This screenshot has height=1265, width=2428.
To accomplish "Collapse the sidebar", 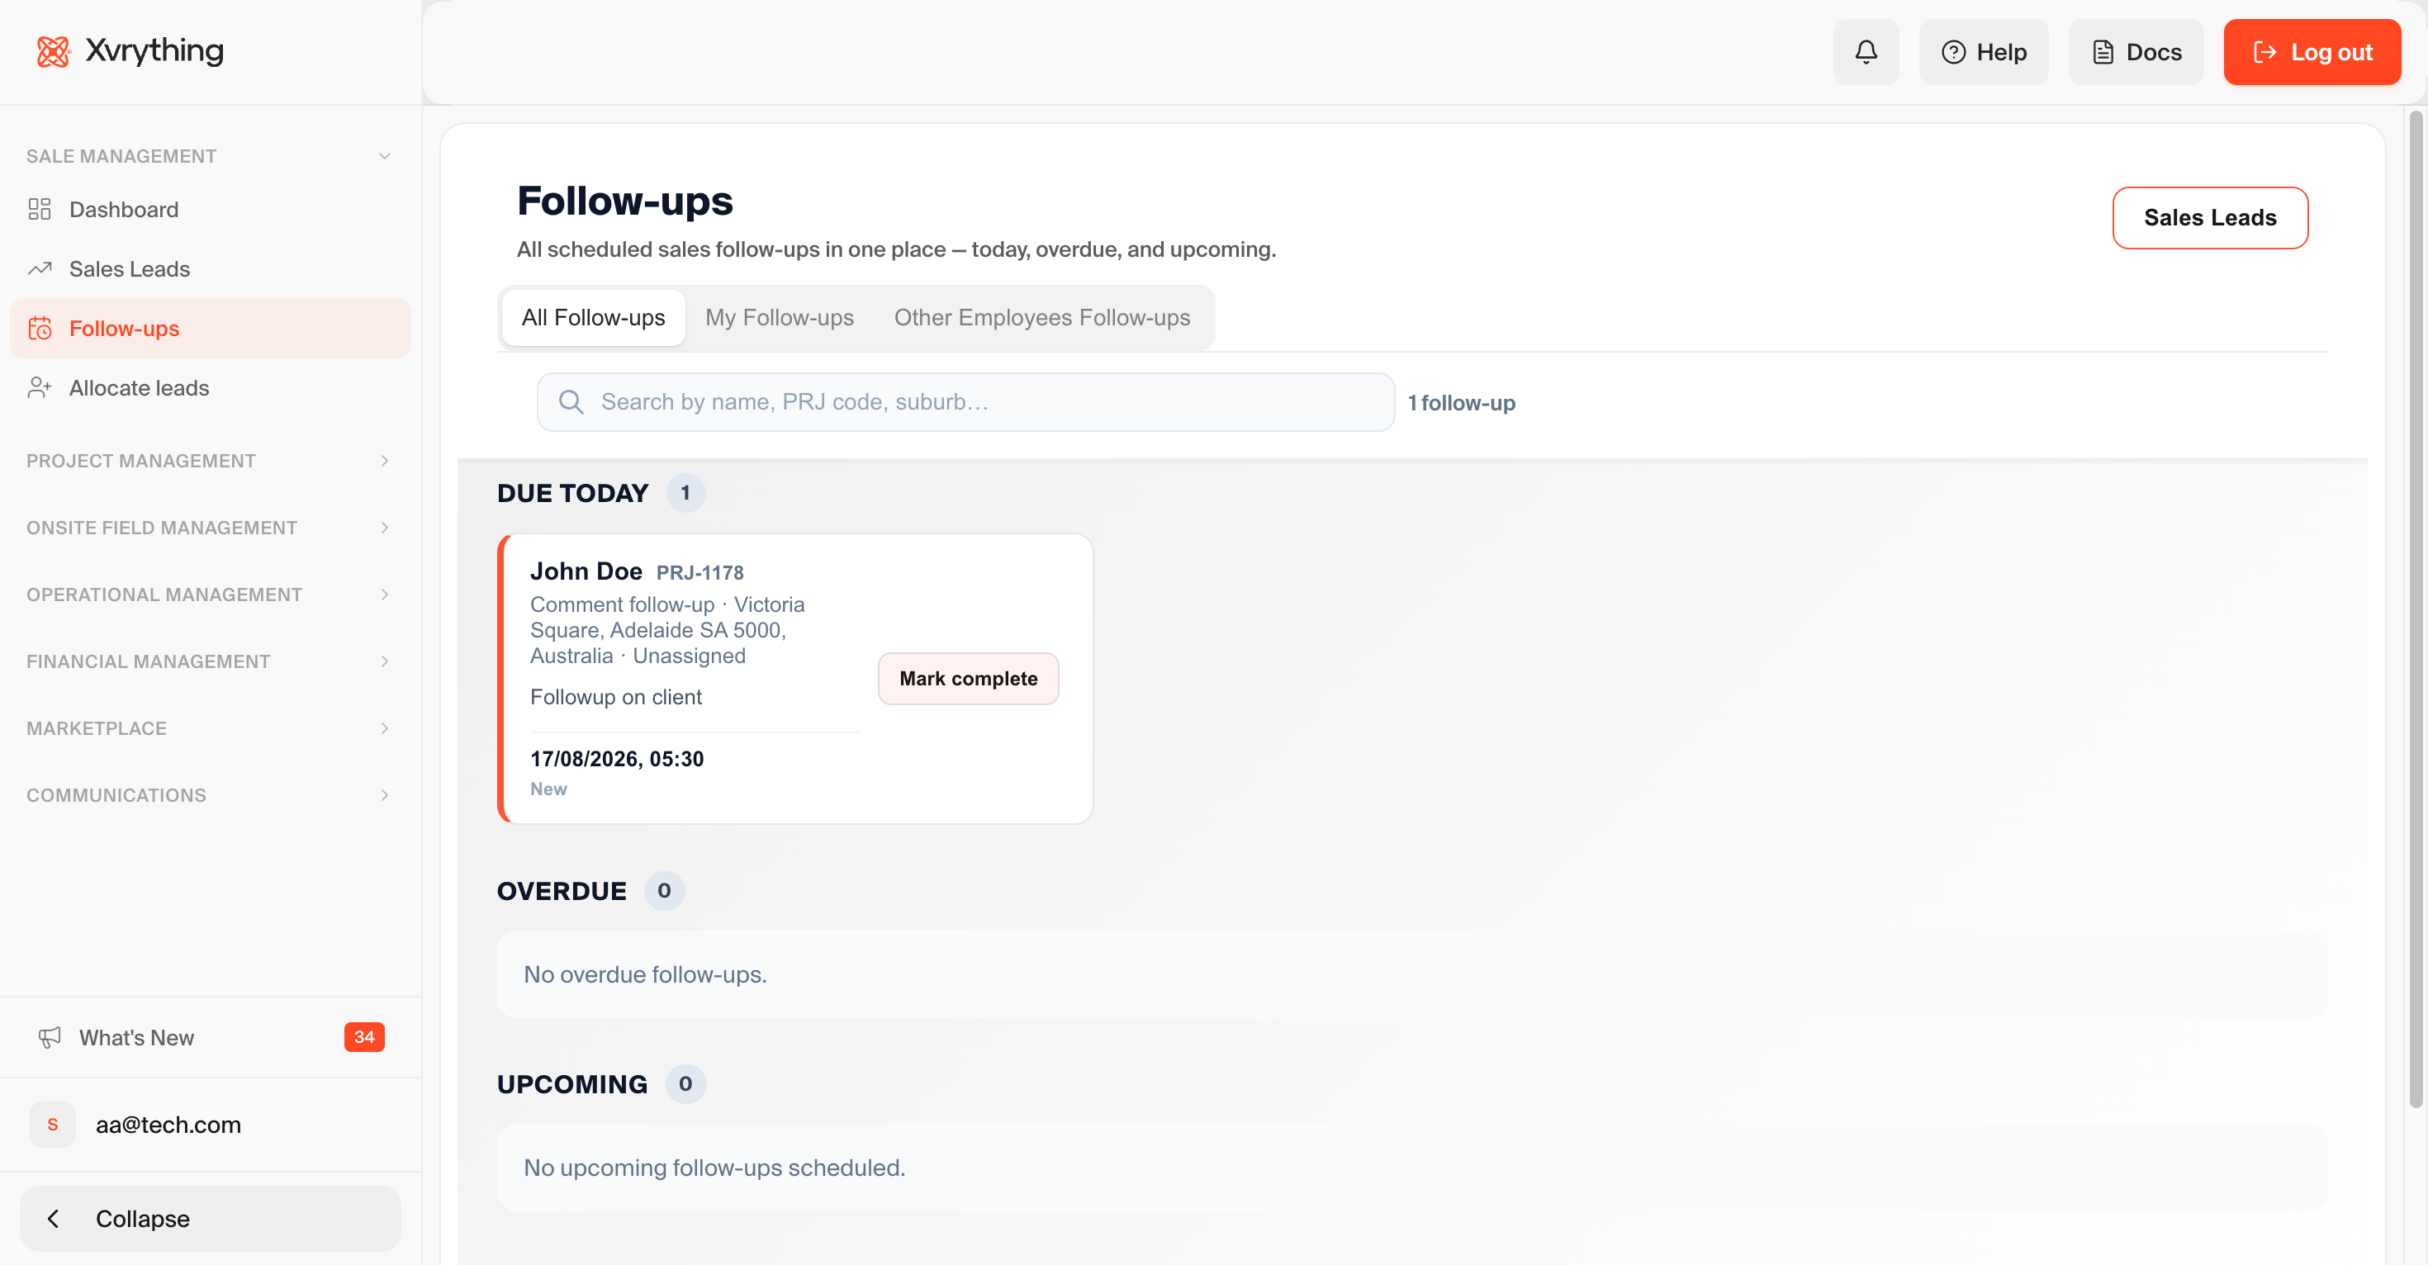I will 211,1219.
